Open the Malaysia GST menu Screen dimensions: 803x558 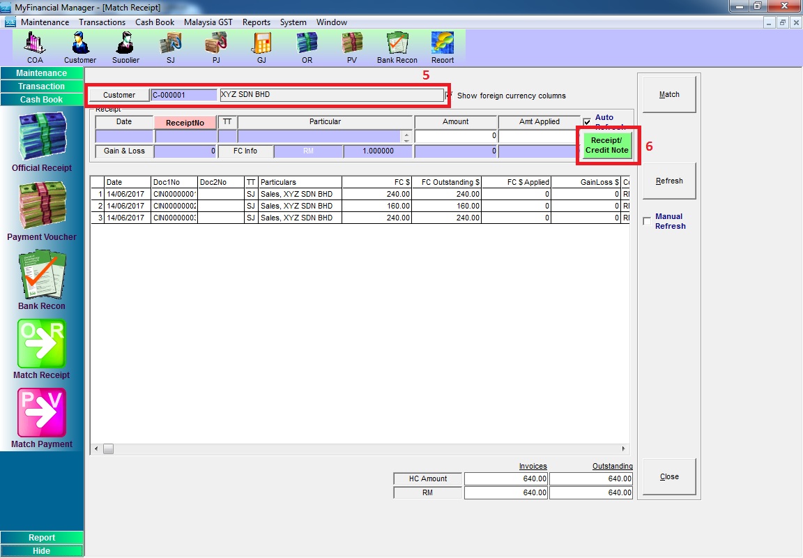pyautogui.click(x=208, y=22)
